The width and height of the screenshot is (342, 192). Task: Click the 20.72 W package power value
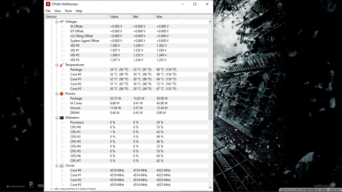coord(115,98)
